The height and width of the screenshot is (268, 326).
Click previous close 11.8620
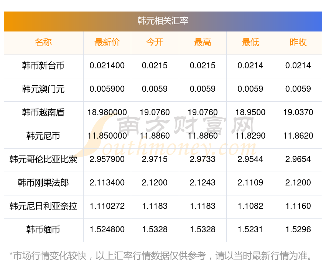click(x=298, y=136)
